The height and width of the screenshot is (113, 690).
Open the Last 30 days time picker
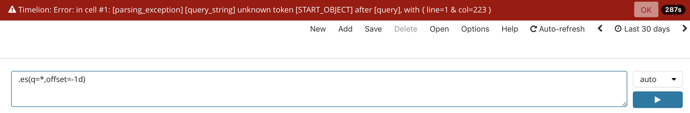642,29
